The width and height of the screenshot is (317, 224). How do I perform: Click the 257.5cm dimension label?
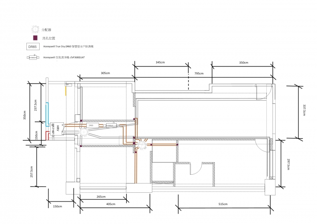pos(32,172)
